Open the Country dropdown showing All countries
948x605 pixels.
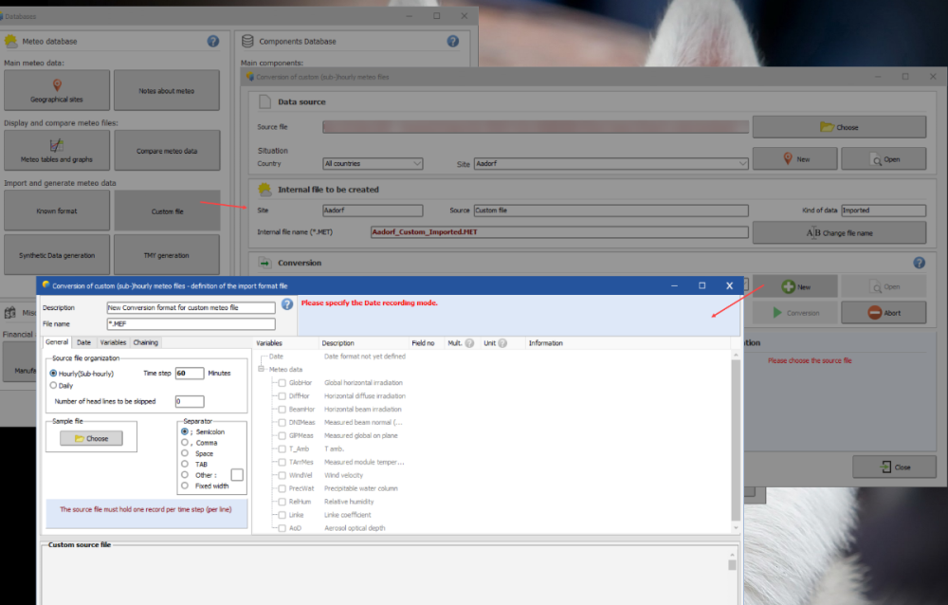point(373,163)
